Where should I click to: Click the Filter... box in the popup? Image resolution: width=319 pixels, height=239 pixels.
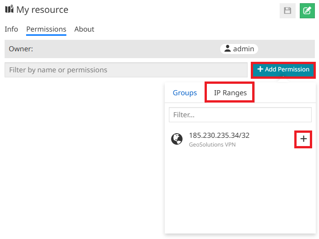240,115
